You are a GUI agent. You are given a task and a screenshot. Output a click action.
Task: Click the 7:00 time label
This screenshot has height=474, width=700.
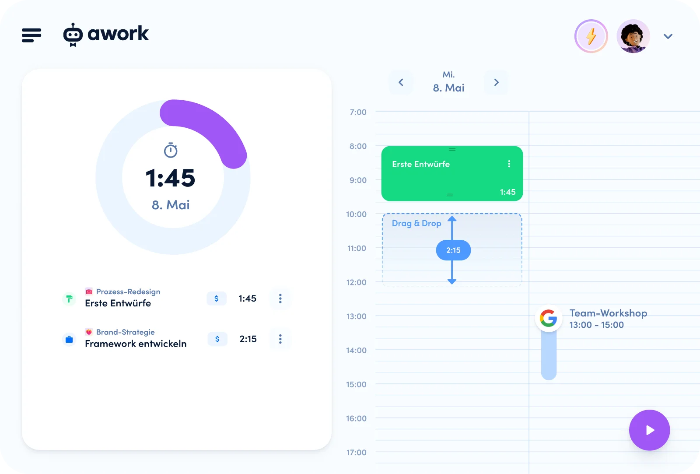point(358,112)
